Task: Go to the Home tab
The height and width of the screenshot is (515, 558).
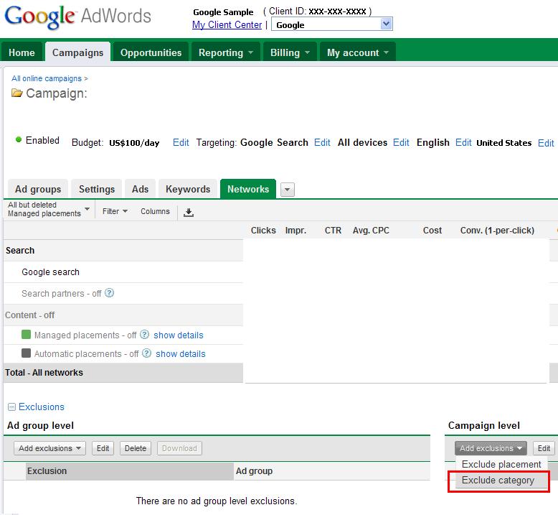Action: click(22, 52)
